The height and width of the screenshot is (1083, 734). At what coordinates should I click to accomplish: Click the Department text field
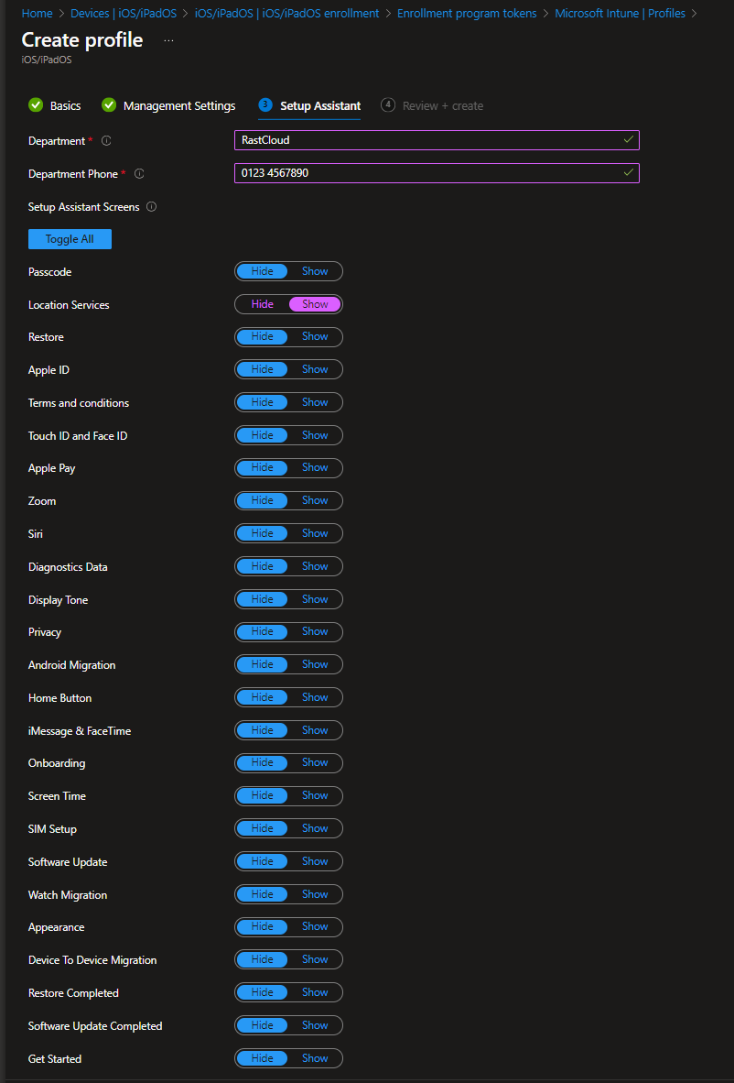pyautogui.click(x=428, y=140)
